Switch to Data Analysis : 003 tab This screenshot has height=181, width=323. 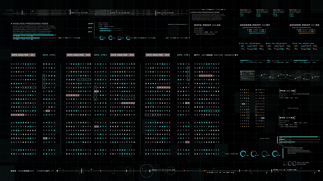(122, 55)
